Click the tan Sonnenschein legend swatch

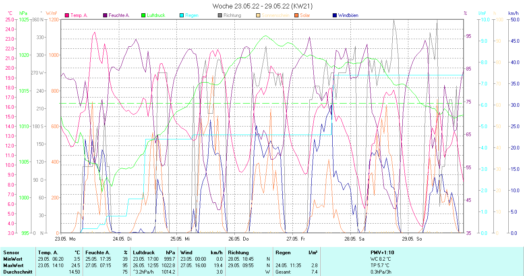pyautogui.click(x=258, y=15)
